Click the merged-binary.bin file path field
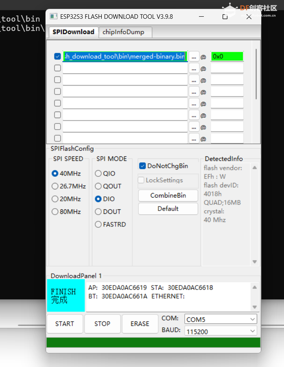 click(125, 56)
